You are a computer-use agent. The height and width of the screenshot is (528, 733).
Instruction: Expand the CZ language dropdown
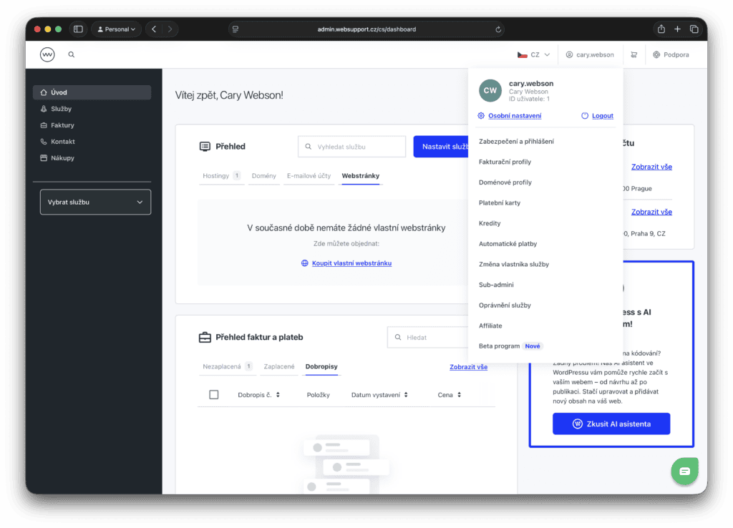click(x=534, y=53)
